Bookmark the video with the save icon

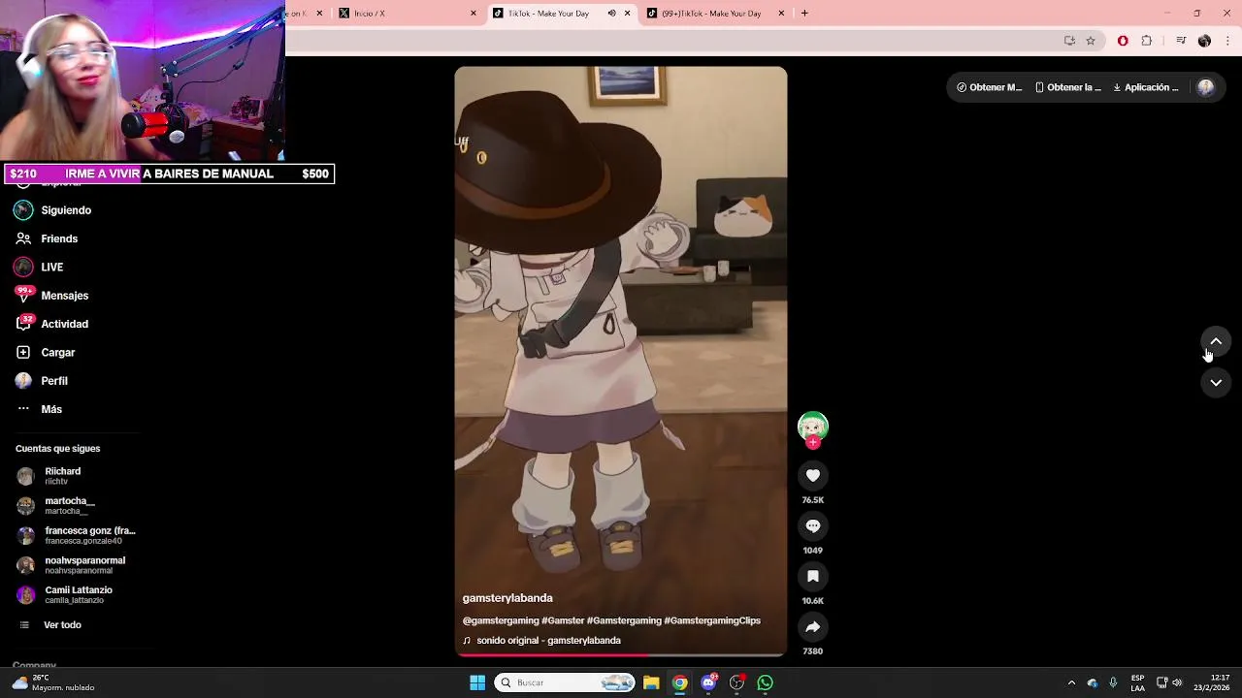point(813,576)
